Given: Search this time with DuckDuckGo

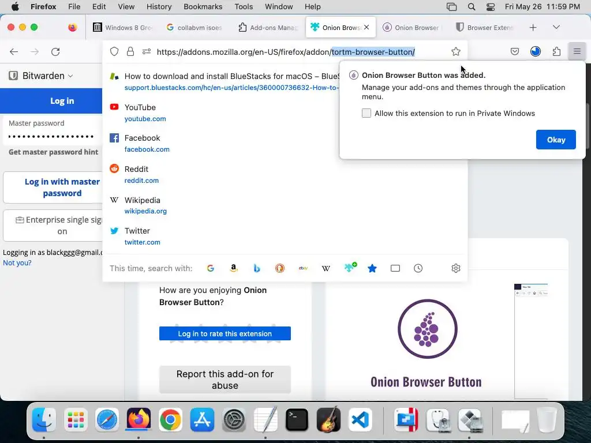Looking at the screenshot, I should [280, 268].
